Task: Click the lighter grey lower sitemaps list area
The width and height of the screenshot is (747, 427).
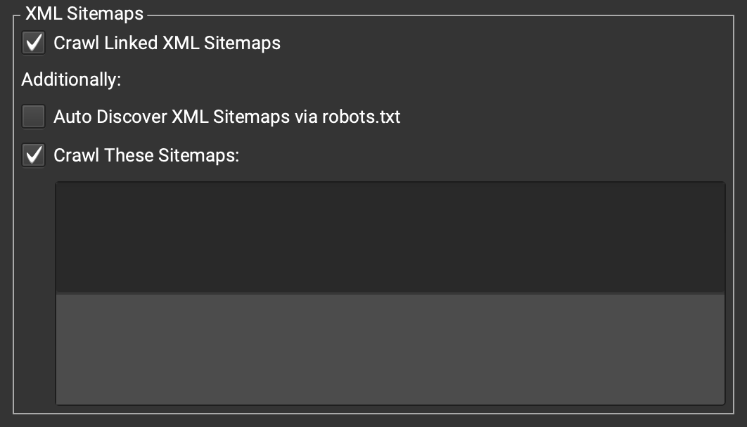Action: pos(390,348)
